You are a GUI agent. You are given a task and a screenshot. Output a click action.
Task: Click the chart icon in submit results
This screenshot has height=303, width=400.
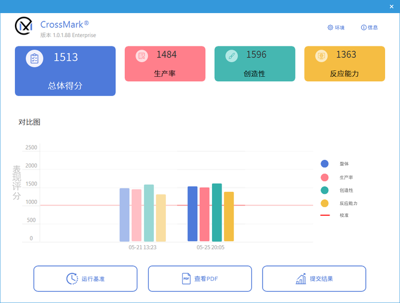[300, 279]
